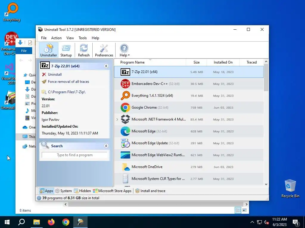305x228 pixels.
Task: Open the File menu in Uninstall Tool
Action: [x=44, y=38]
